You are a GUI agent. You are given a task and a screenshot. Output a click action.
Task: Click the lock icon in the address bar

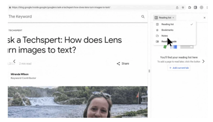point(10,7)
